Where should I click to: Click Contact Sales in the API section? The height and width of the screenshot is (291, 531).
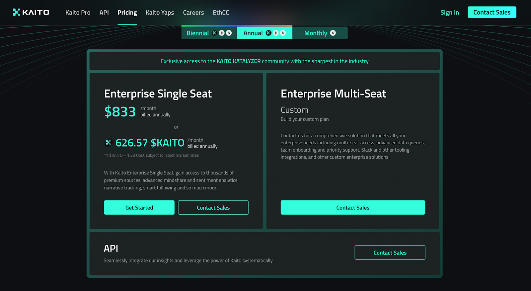(x=390, y=253)
